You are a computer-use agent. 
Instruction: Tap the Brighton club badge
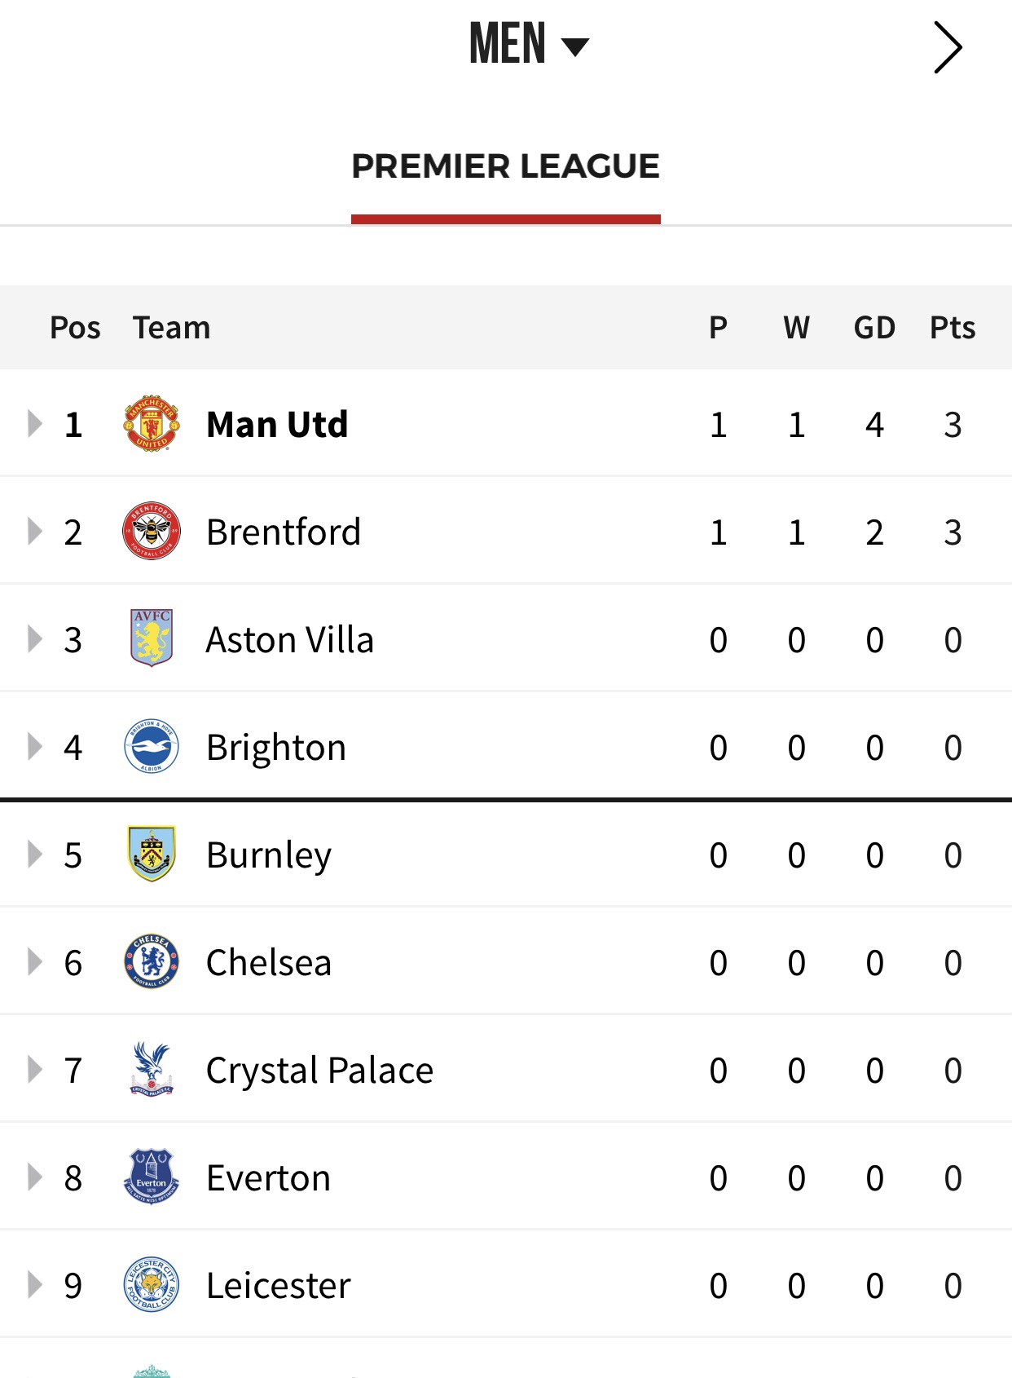tap(152, 746)
